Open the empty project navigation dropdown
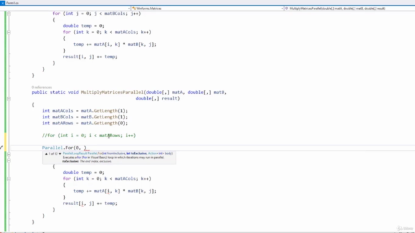 coord(65,8)
